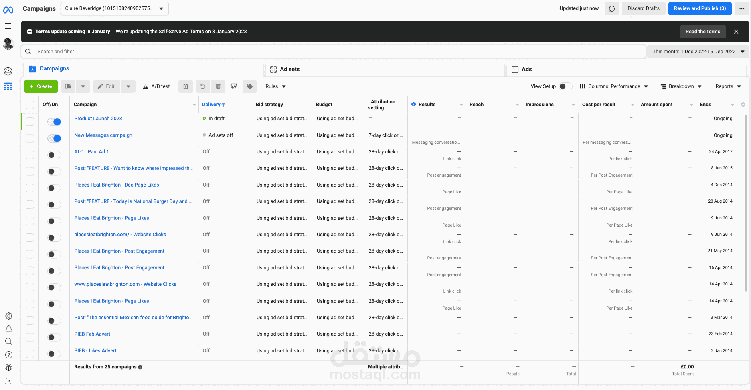
Task: Toggle off New Messages campaign
Action: (54, 139)
